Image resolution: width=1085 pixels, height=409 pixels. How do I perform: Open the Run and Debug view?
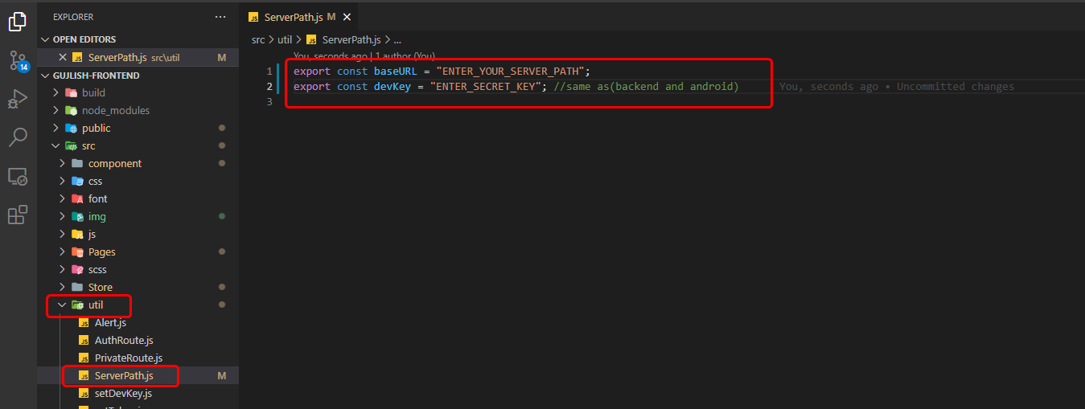(x=18, y=99)
